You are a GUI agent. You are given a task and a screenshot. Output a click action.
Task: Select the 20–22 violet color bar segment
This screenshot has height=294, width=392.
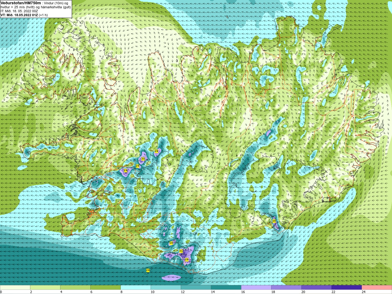(x=317, y=288)
